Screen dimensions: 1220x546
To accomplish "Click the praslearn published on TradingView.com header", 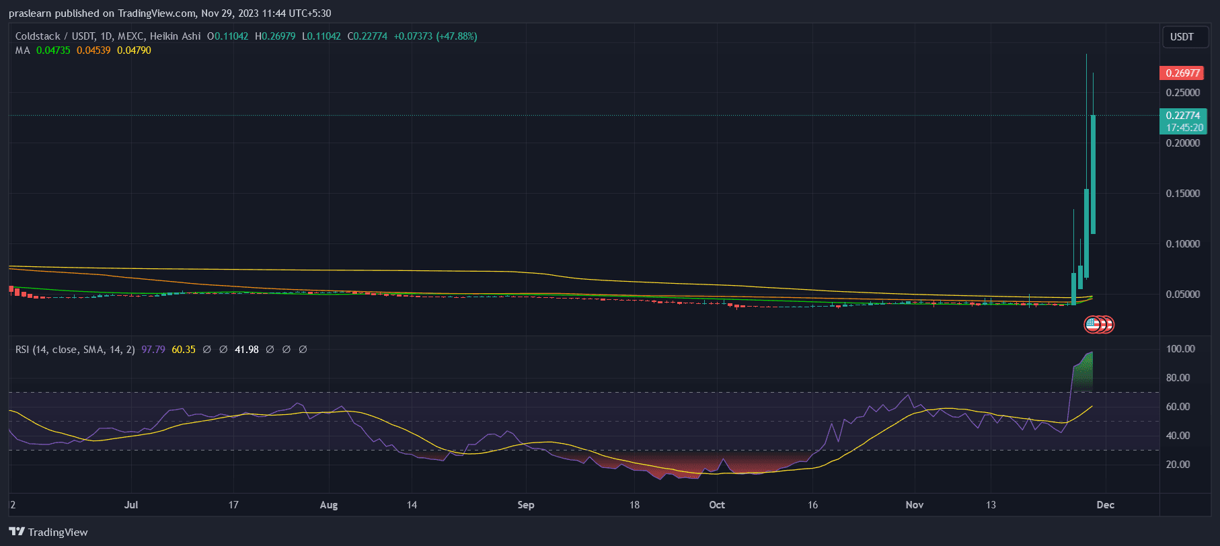I will coord(169,13).
